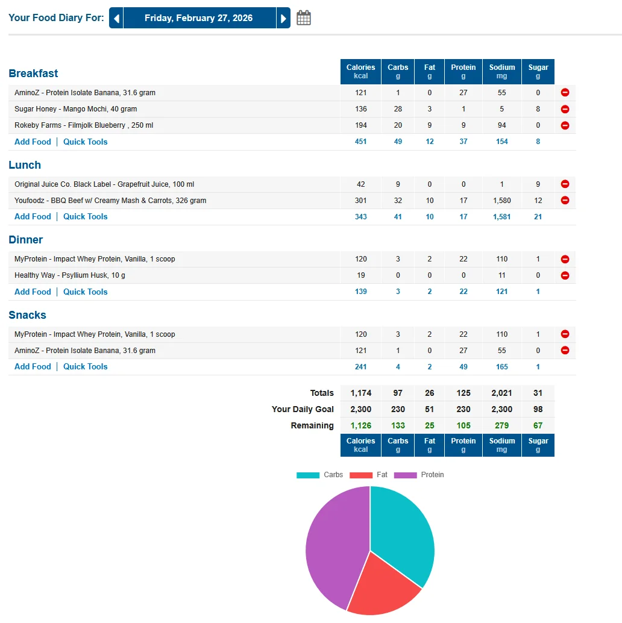The image size is (622, 623).
Task: Click Lunch sodium subtotal 1,581
Action: 501,216
